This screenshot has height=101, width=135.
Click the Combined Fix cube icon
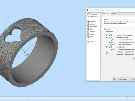point(88,17)
